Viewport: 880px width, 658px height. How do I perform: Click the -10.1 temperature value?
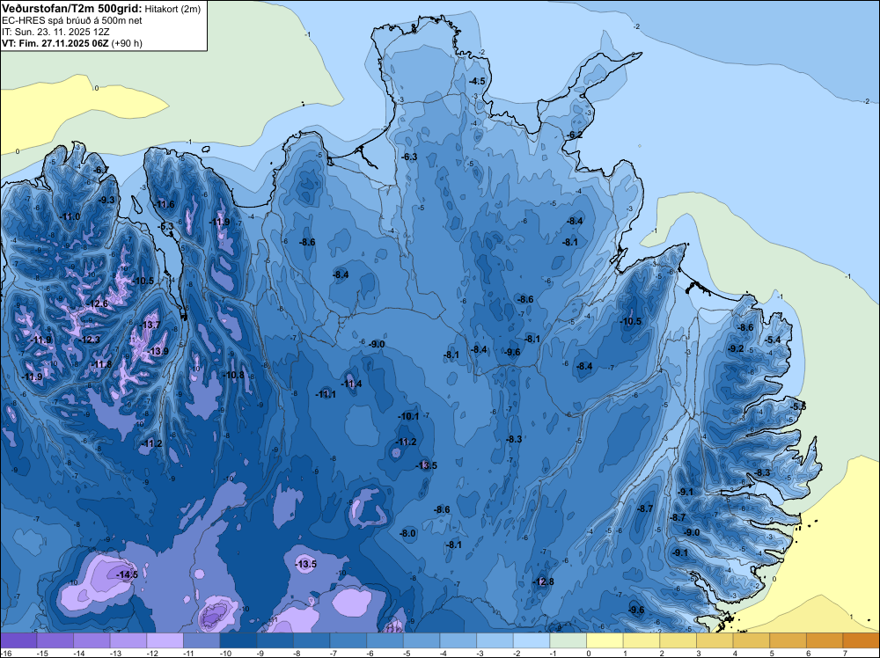click(x=408, y=416)
